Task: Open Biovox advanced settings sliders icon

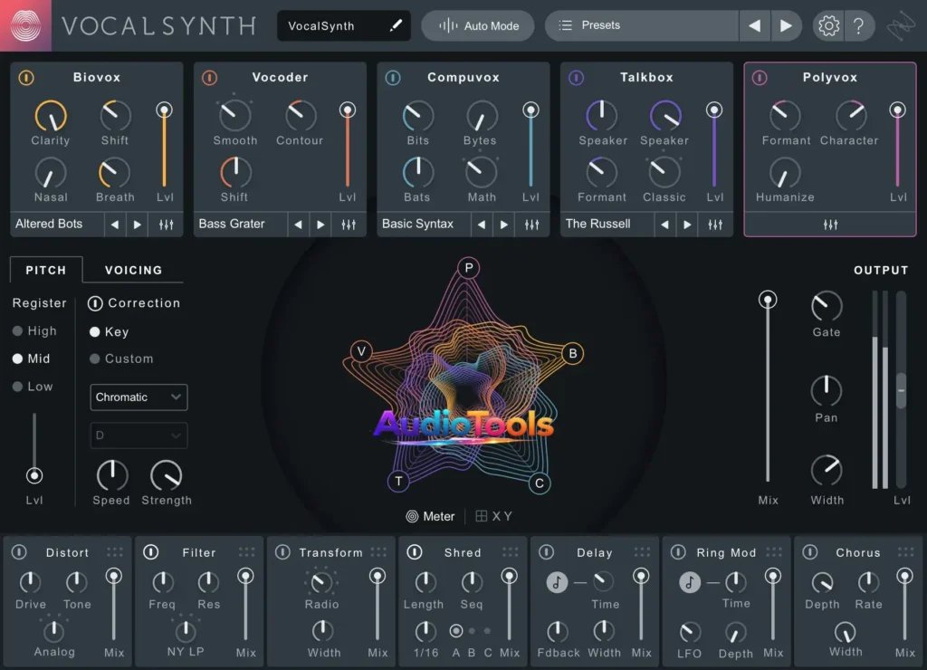Action: click(167, 224)
